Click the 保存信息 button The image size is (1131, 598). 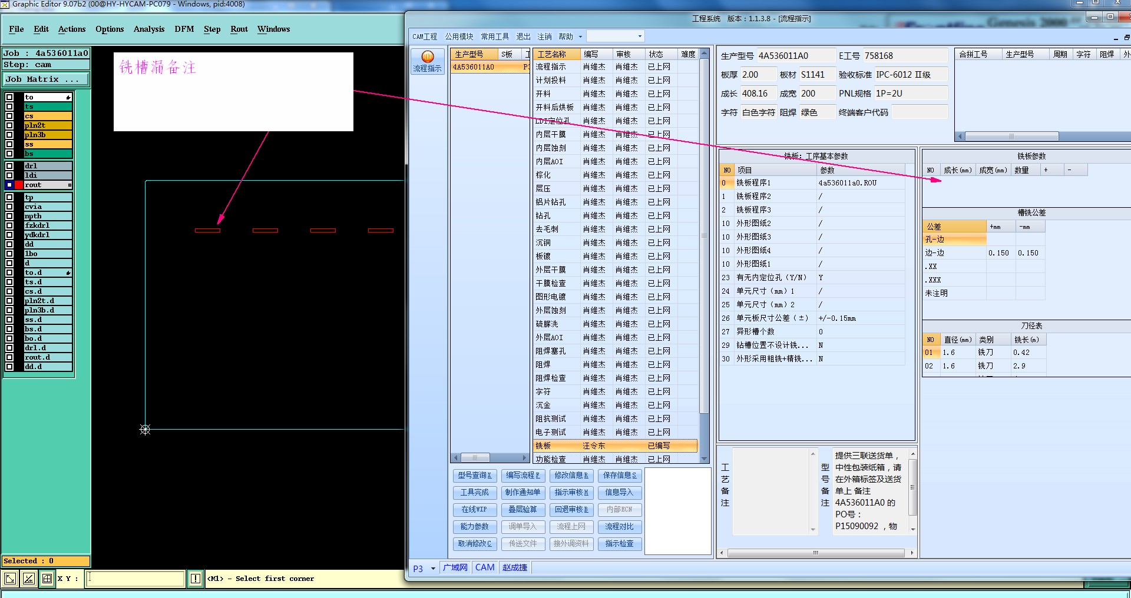(x=620, y=476)
